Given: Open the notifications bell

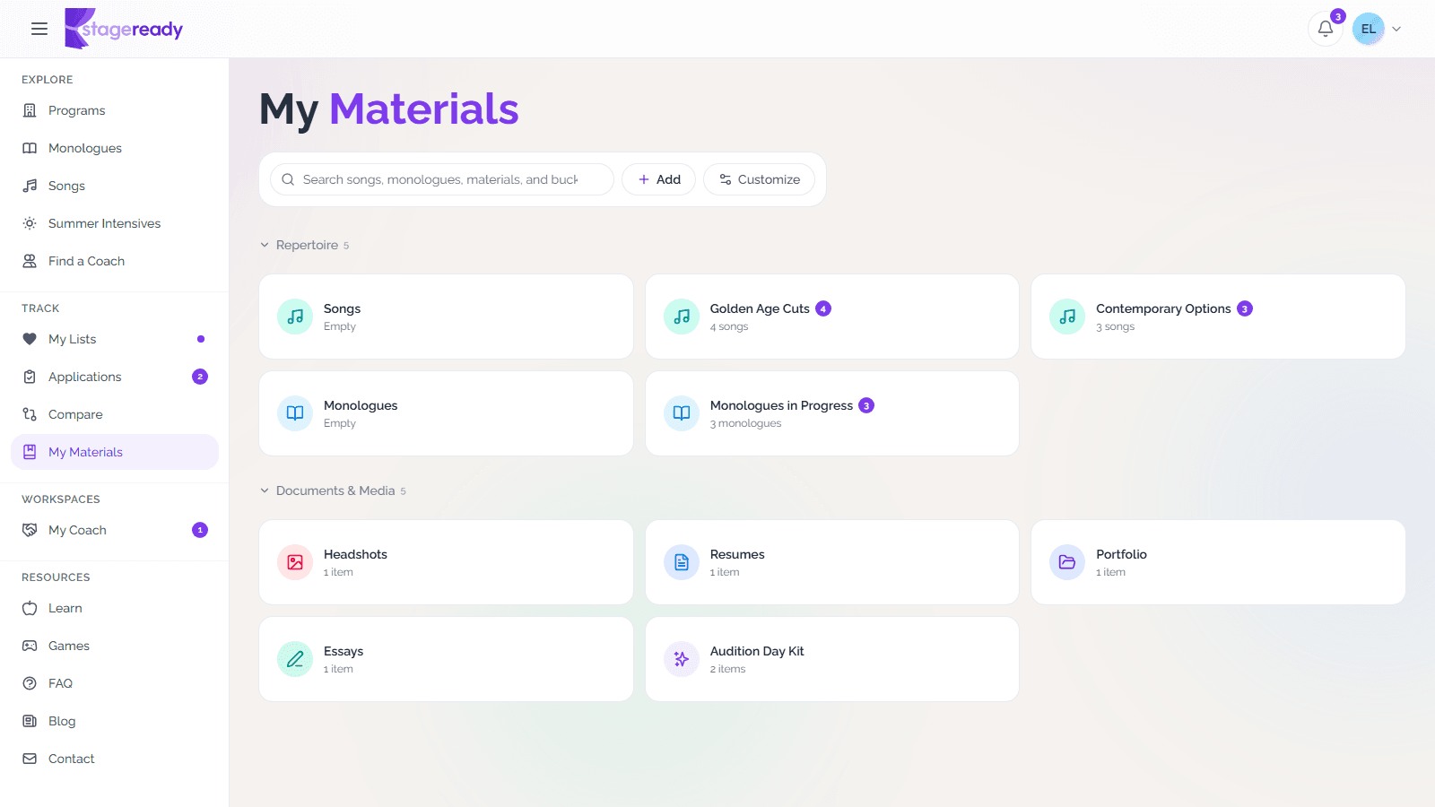Looking at the screenshot, I should point(1326,29).
